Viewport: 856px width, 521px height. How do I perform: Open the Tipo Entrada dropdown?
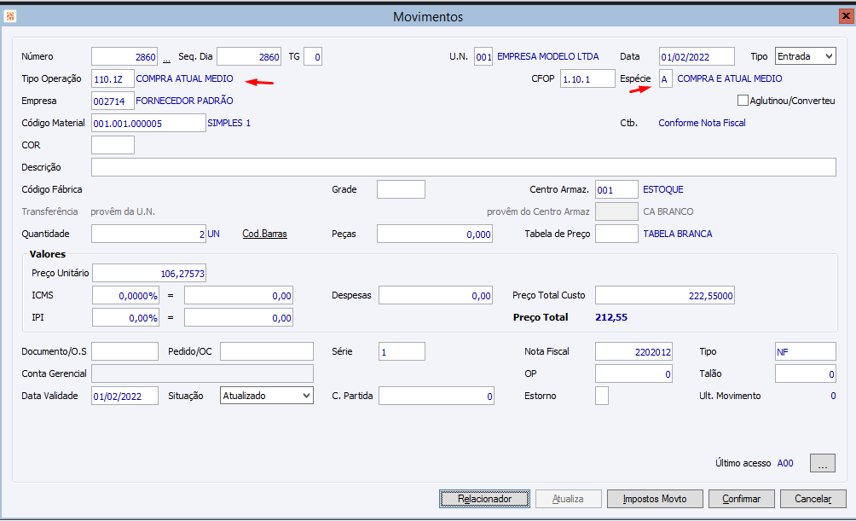pyautogui.click(x=806, y=56)
